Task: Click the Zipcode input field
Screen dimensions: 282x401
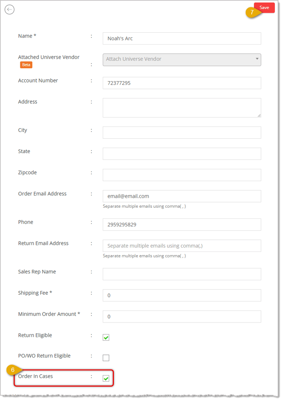Action: point(182,175)
